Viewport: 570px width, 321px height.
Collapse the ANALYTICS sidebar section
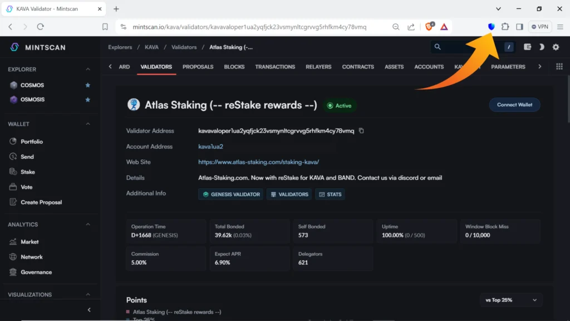(x=88, y=225)
